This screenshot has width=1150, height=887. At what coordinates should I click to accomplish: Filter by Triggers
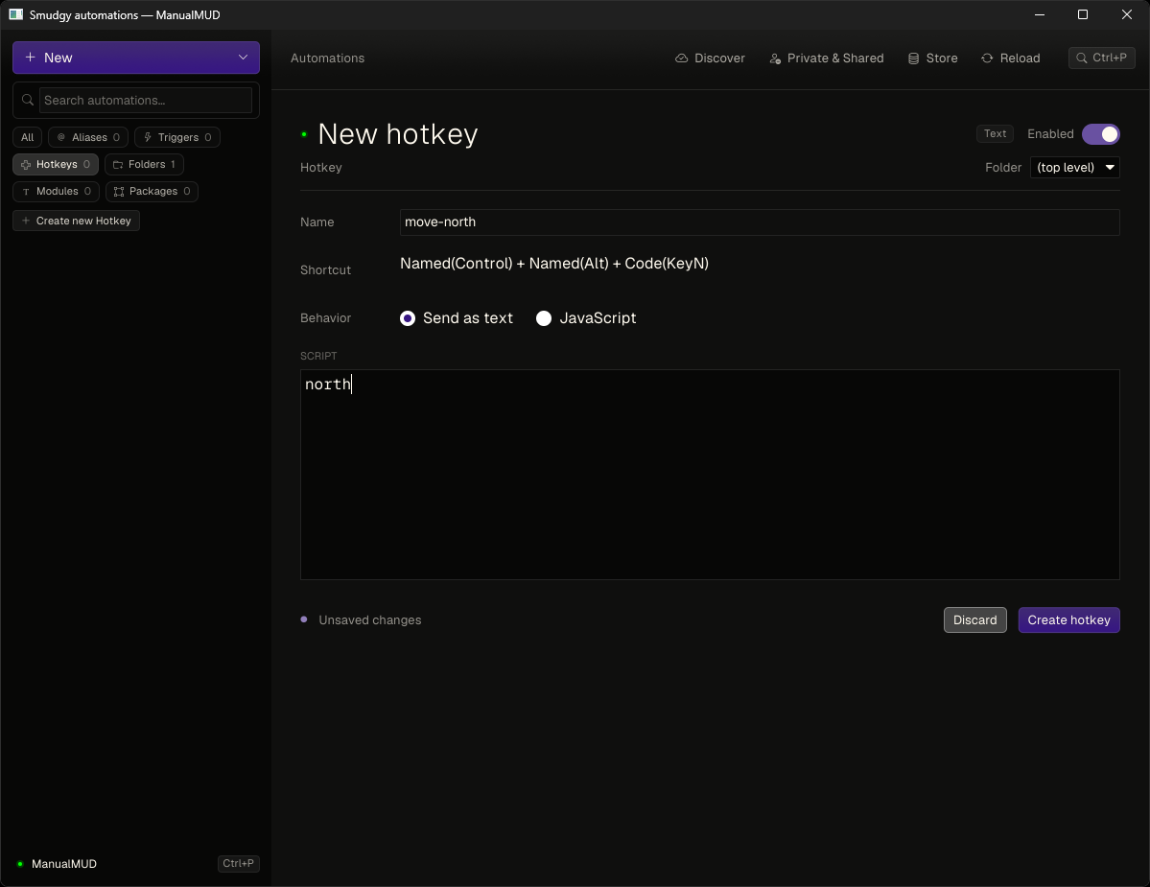click(x=177, y=137)
